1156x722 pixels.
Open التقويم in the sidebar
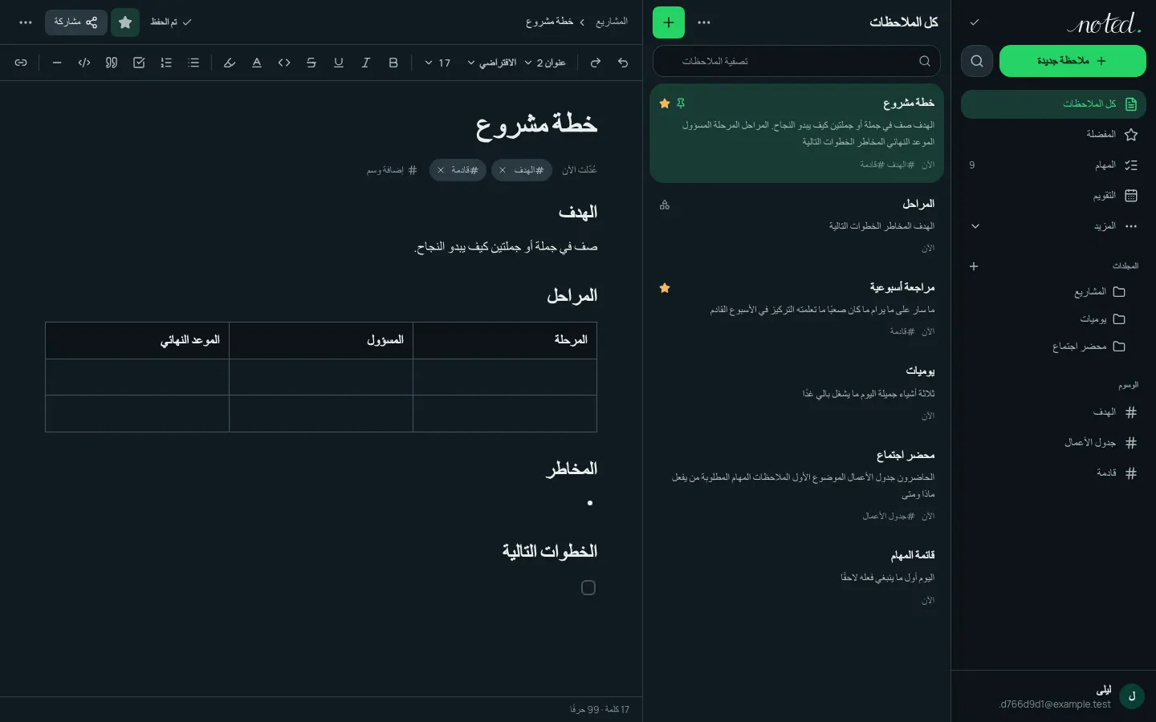pos(1053,196)
